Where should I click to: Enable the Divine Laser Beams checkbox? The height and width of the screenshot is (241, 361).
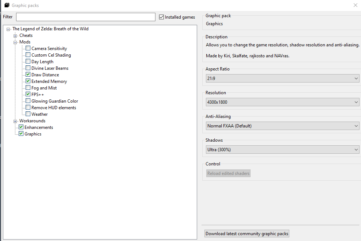click(x=28, y=68)
